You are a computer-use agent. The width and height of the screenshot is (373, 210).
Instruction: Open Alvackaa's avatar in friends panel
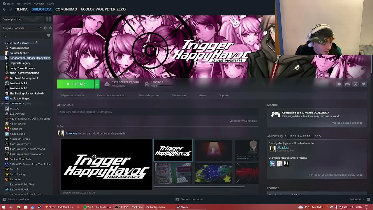point(272,149)
